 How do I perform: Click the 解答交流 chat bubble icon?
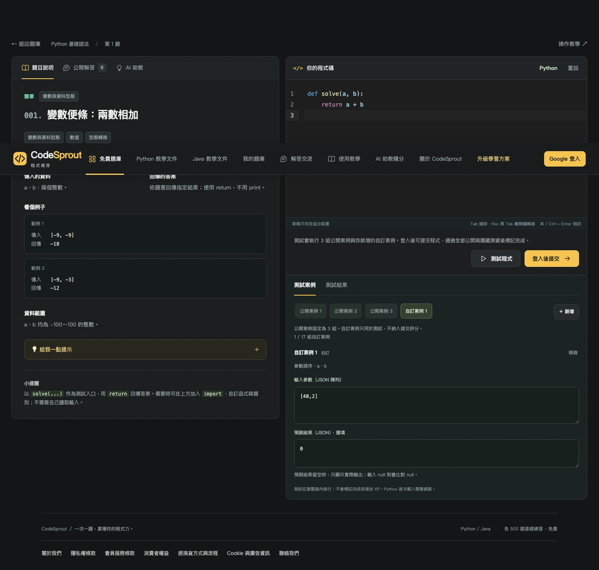click(x=284, y=159)
